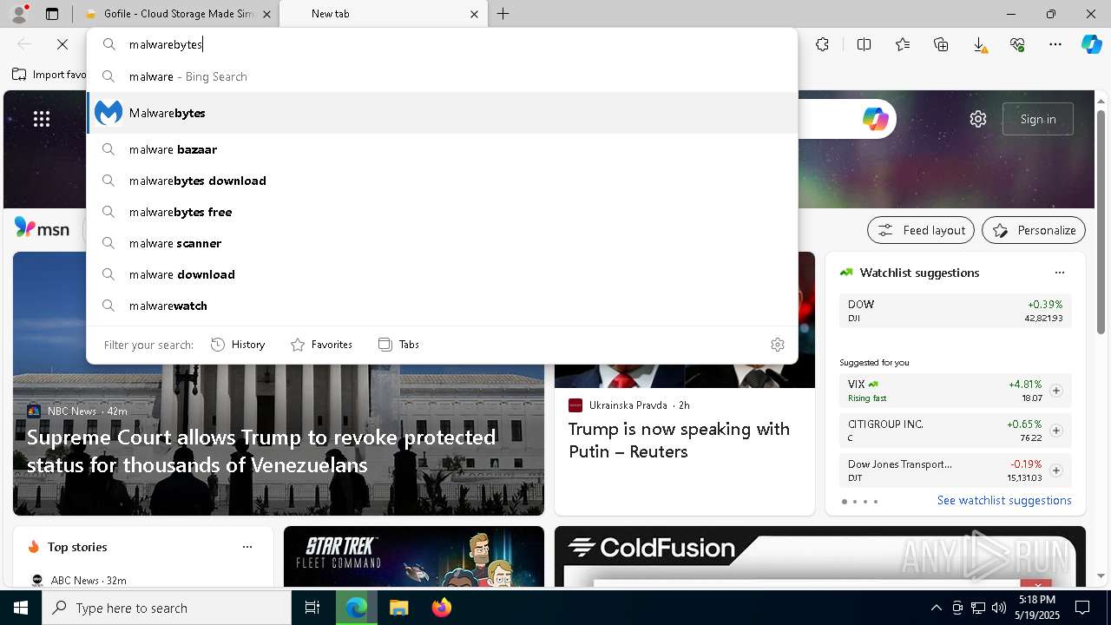The height and width of the screenshot is (625, 1111).
Task: Filter search by Favorites
Action: pyautogui.click(x=321, y=345)
